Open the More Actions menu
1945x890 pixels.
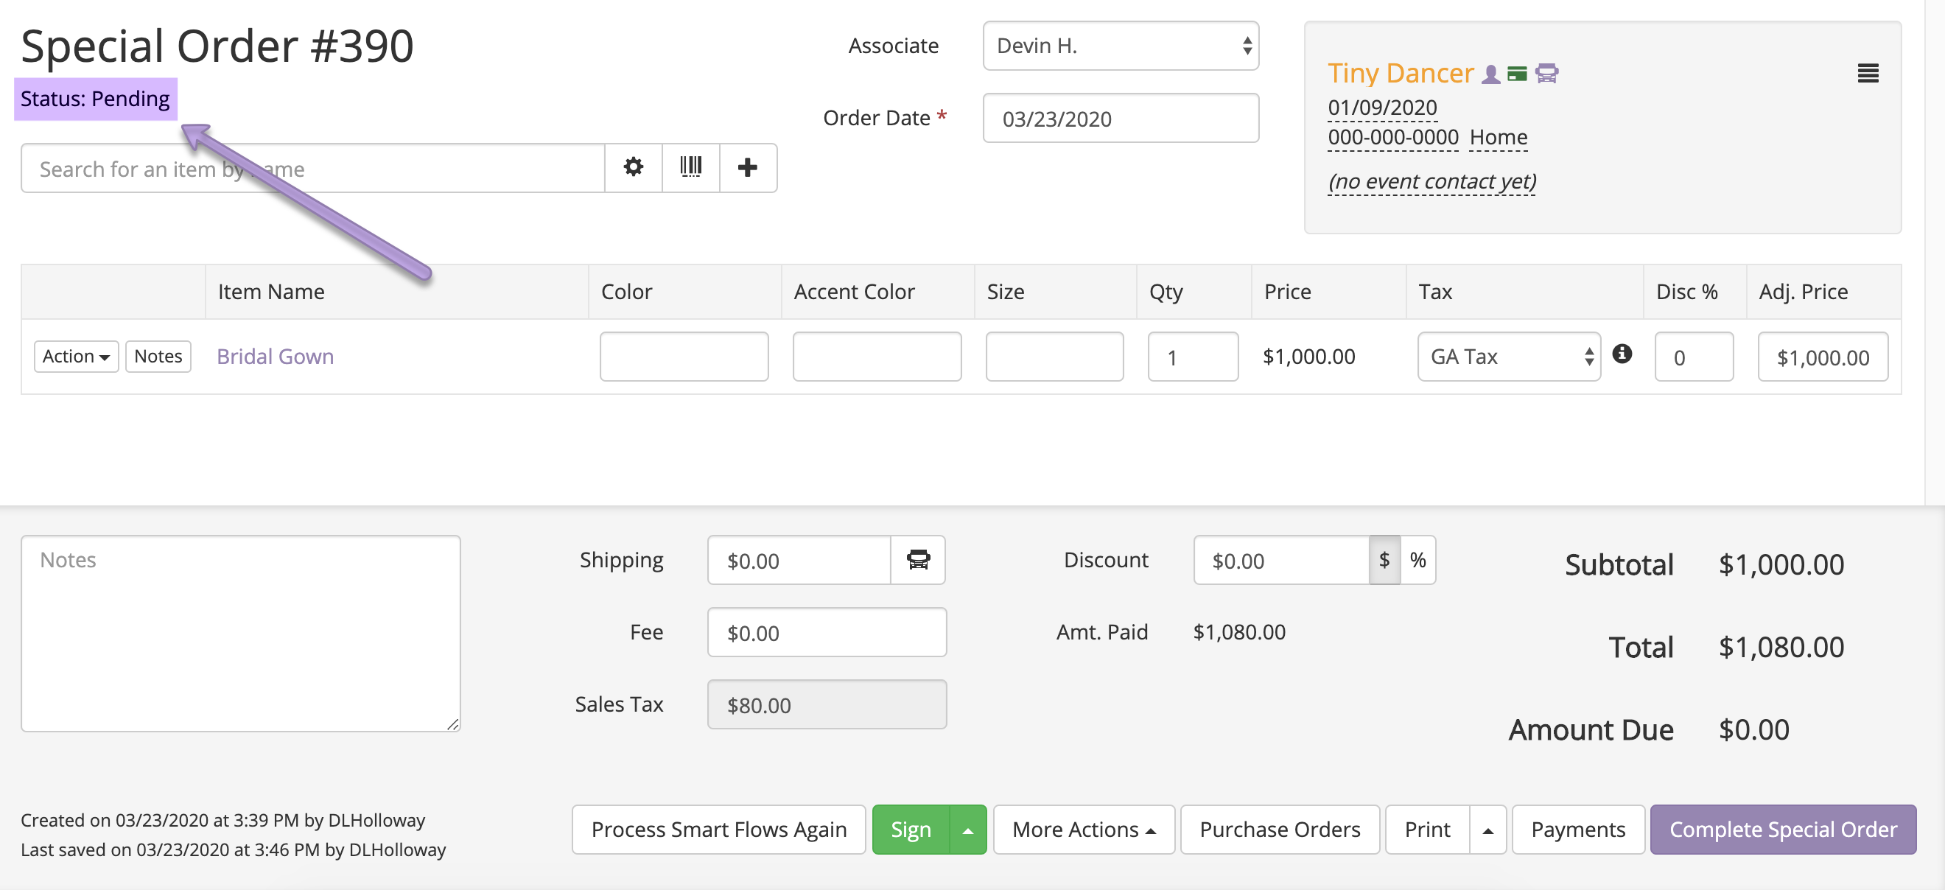pyautogui.click(x=1084, y=830)
